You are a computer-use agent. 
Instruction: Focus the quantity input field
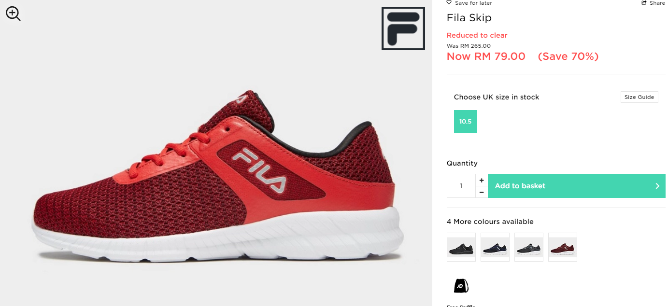pos(461,186)
